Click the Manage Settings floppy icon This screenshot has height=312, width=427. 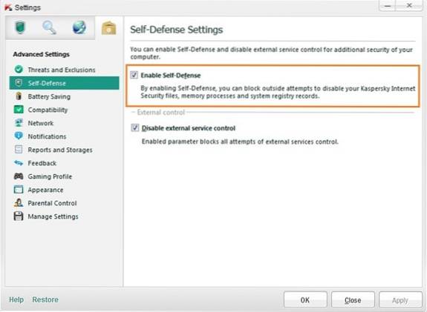tap(19, 216)
